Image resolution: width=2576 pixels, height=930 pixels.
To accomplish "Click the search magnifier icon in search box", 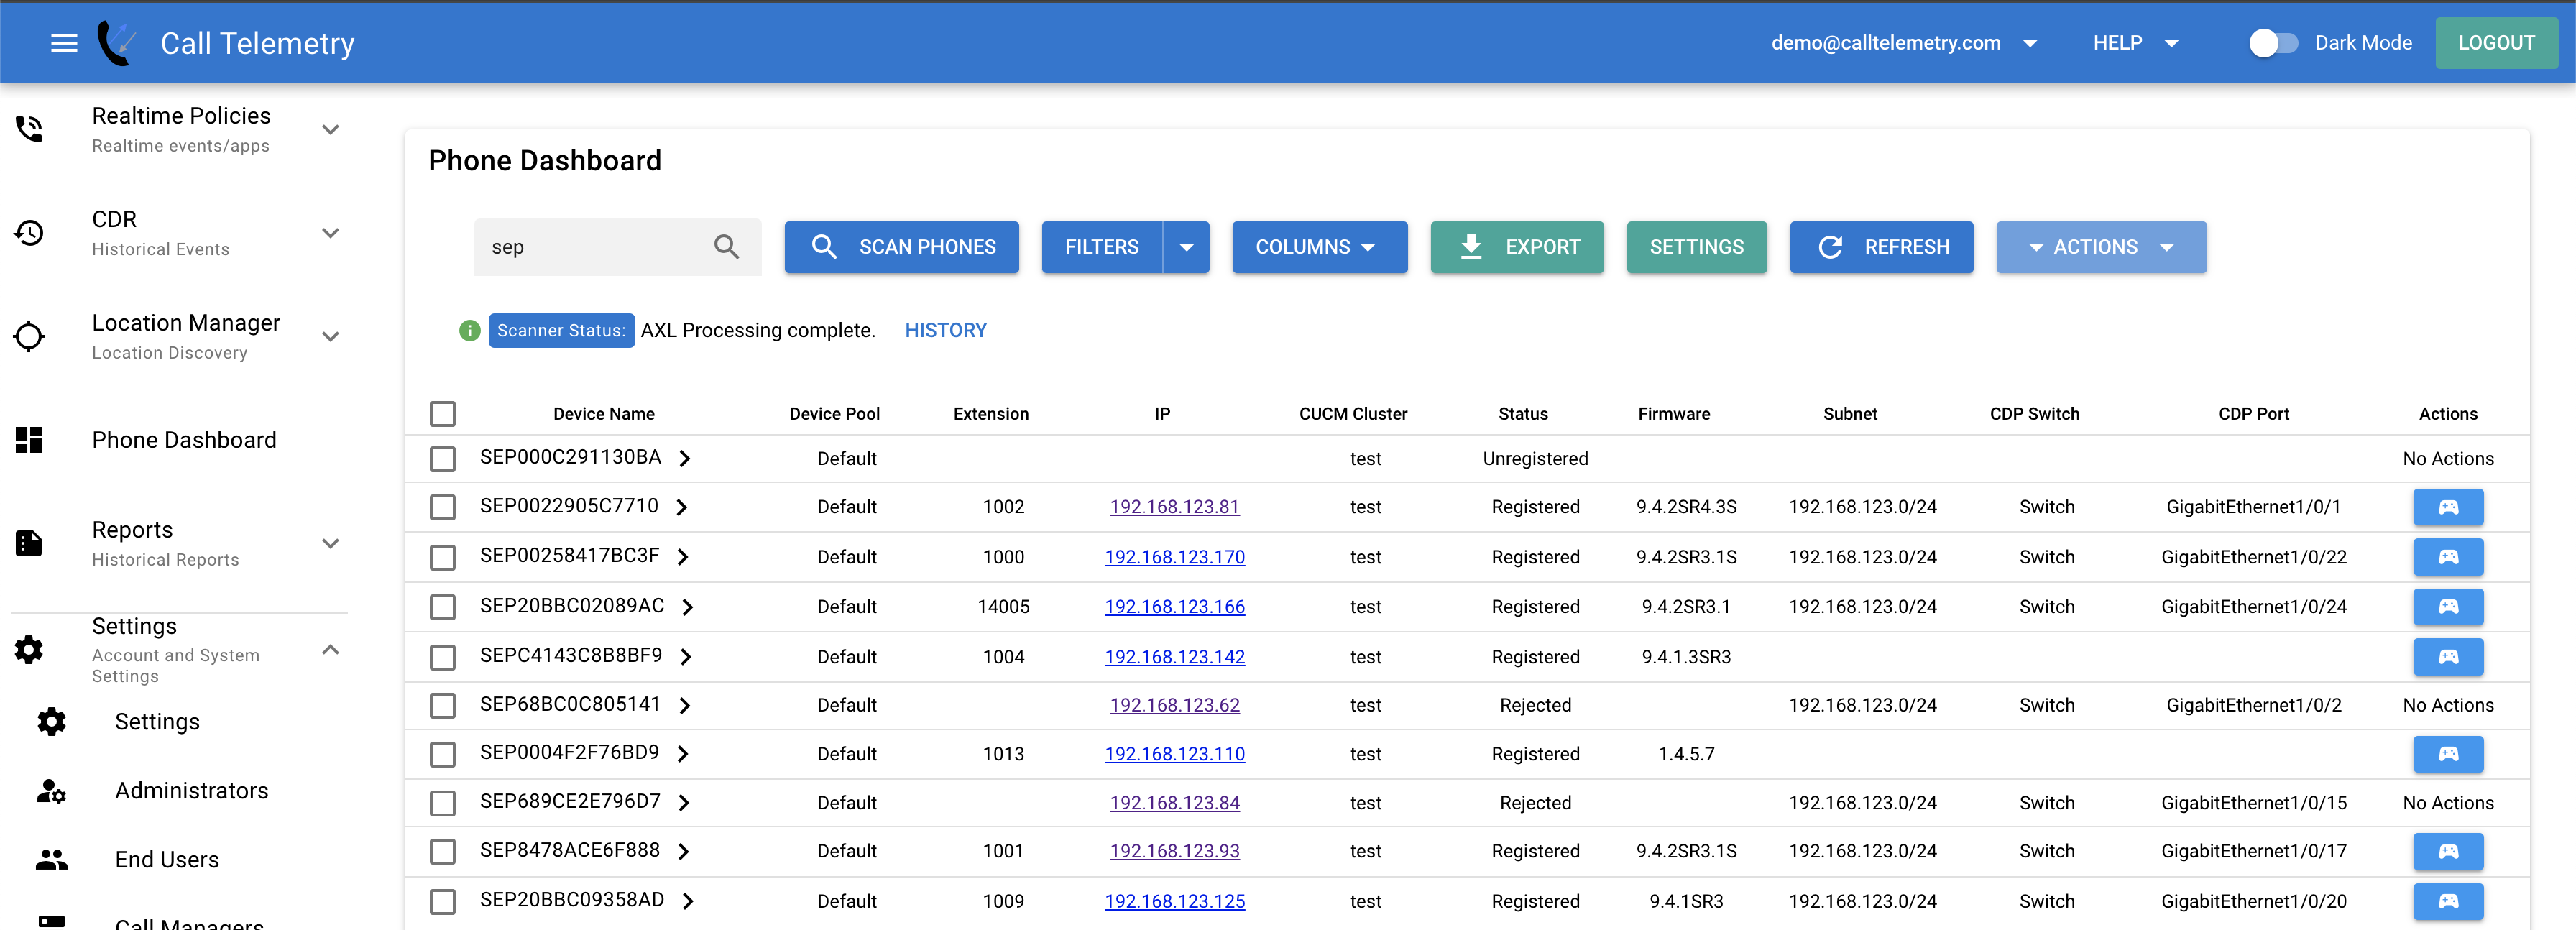I will (x=727, y=247).
